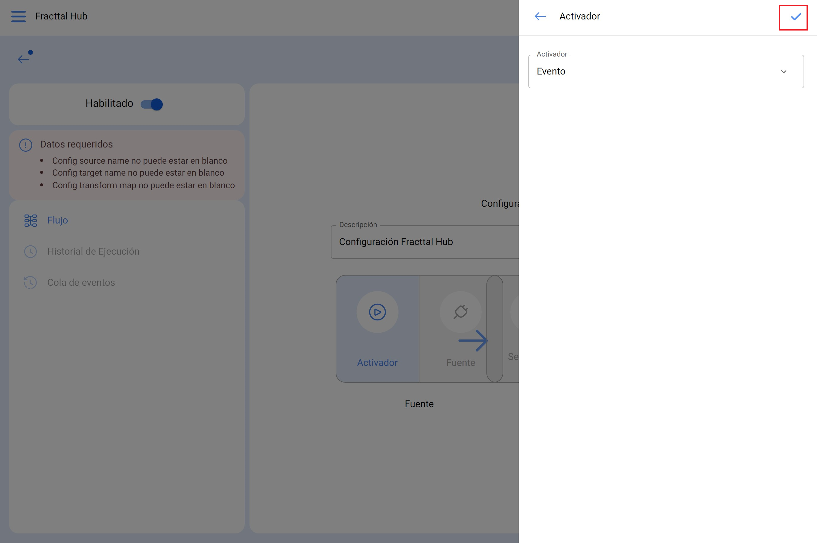The height and width of the screenshot is (543, 817).
Task: Confirm Activador with the checkmark icon
Action: (795, 16)
